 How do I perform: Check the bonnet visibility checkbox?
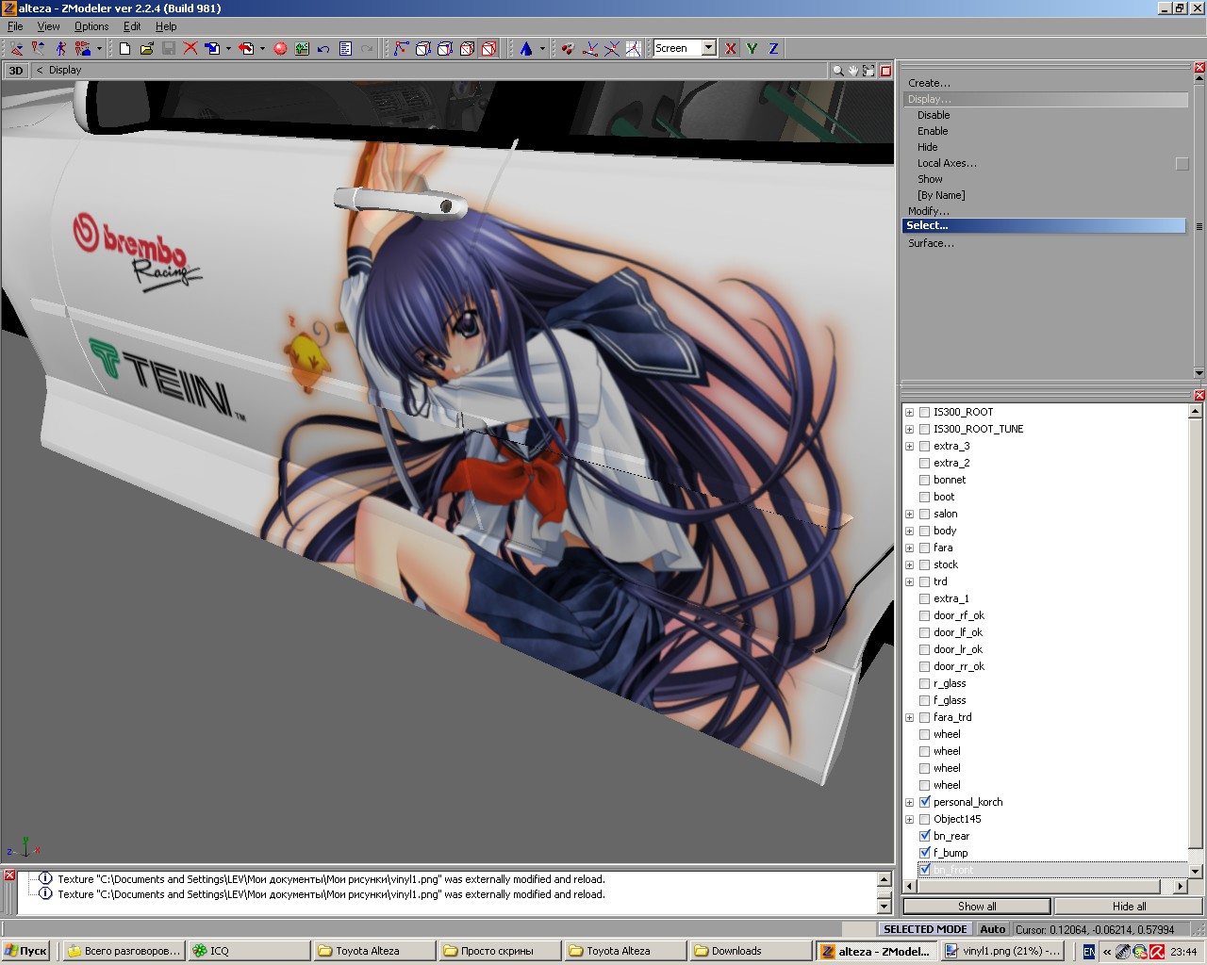pyautogui.click(x=925, y=480)
